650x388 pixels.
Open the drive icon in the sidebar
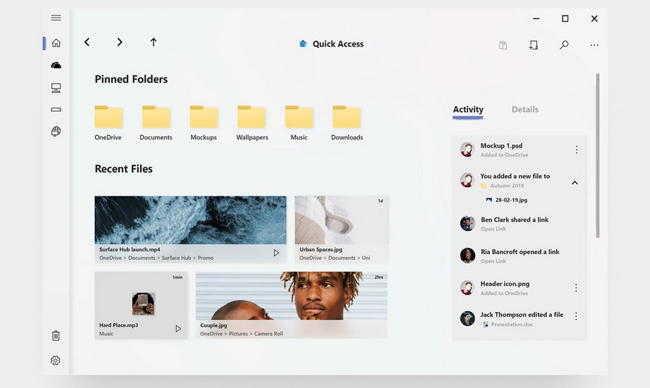pyautogui.click(x=56, y=110)
